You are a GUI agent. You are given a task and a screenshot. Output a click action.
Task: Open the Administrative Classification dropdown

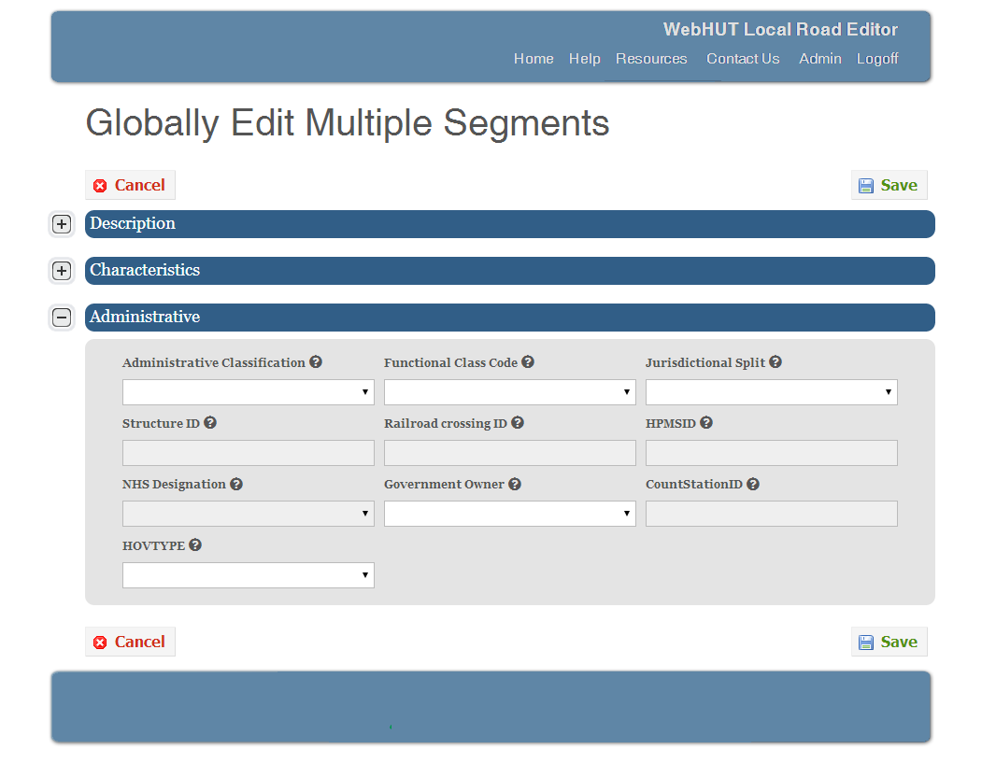(248, 392)
